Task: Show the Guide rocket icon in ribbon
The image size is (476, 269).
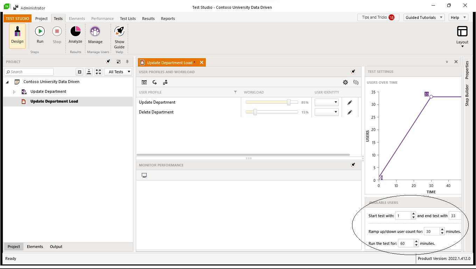Action: [x=119, y=32]
